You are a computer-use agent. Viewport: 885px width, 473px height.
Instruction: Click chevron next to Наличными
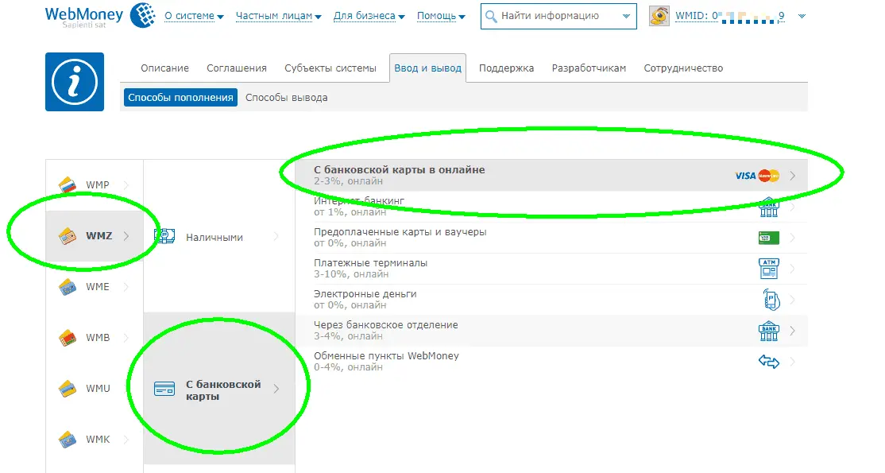pyautogui.click(x=276, y=236)
